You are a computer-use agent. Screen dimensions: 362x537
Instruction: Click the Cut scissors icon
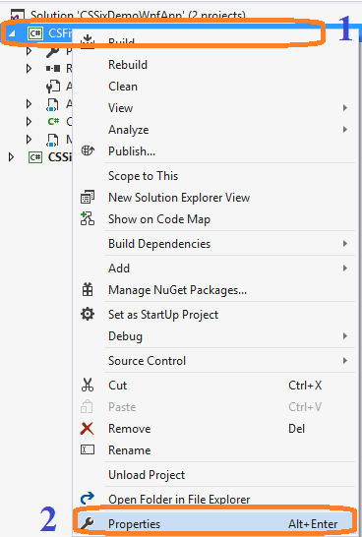point(88,385)
